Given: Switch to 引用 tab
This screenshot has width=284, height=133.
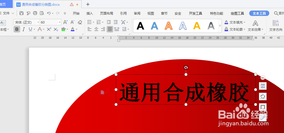Looking at the screenshot, I should click(x=123, y=13).
